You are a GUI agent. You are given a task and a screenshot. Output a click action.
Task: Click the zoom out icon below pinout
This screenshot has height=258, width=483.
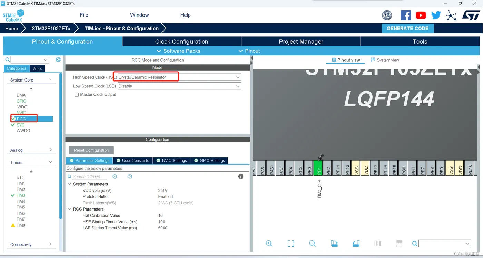[x=313, y=243]
